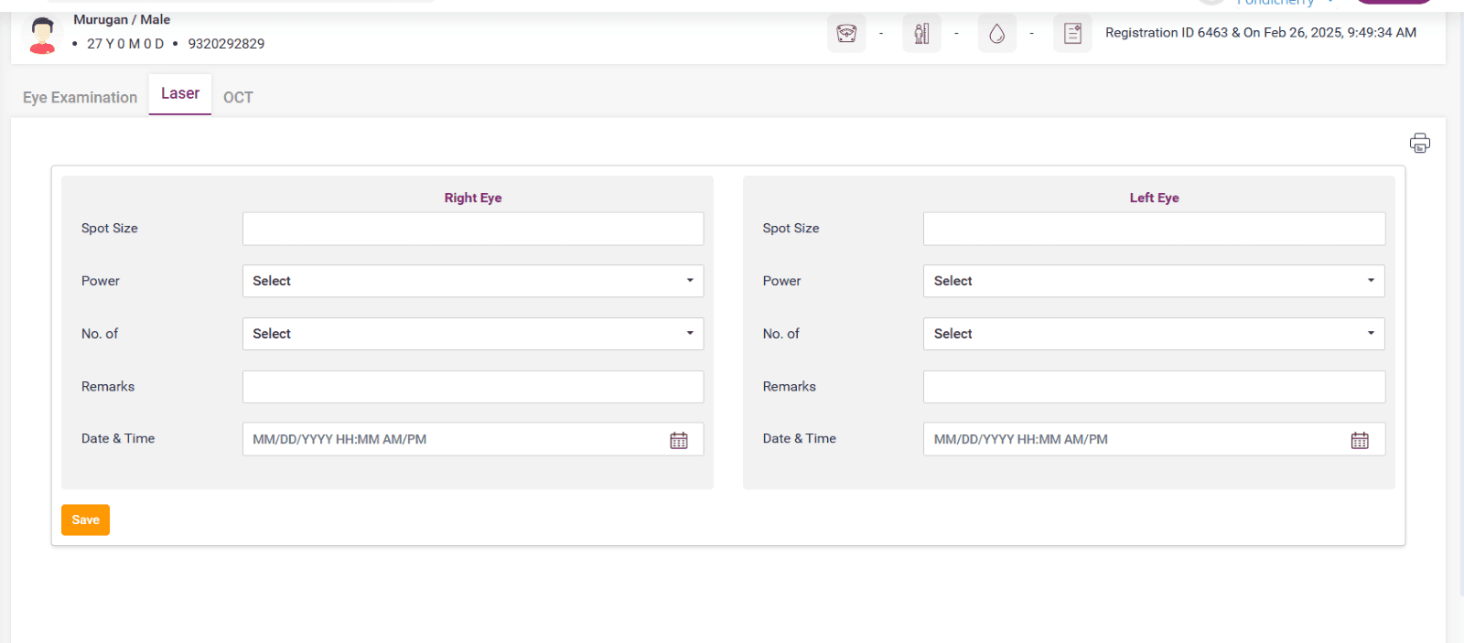Click the Right Eye Remarks input
The image size is (1464, 643).
click(472, 387)
